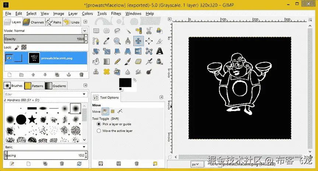
Task: Select the Scale tool
Action: [x=106, y=51]
